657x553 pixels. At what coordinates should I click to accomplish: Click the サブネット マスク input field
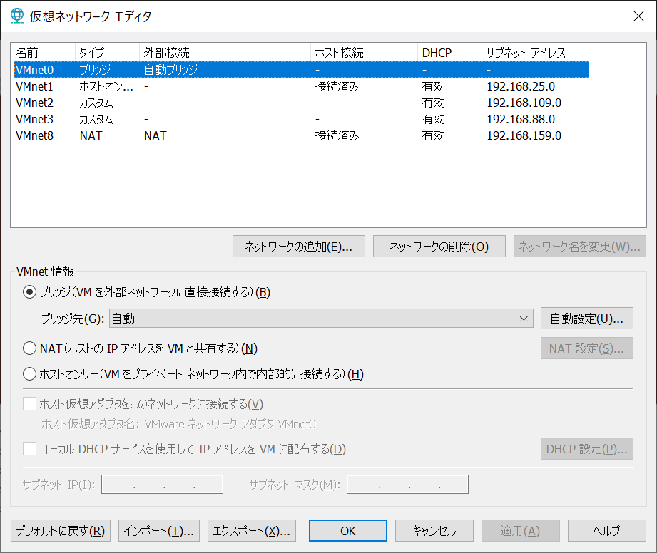[x=407, y=485]
